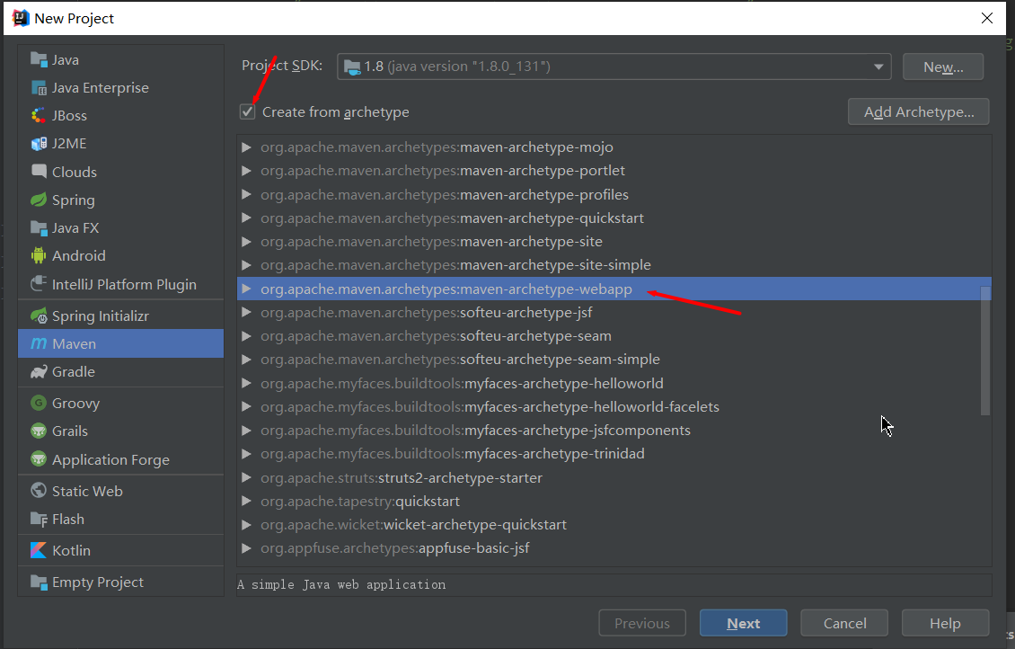This screenshot has width=1015, height=649.
Task: Click the Clouds icon
Action: (x=39, y=171)
